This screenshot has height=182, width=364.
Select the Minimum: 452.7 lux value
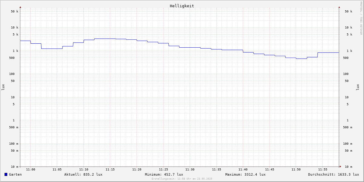point(164,174)
